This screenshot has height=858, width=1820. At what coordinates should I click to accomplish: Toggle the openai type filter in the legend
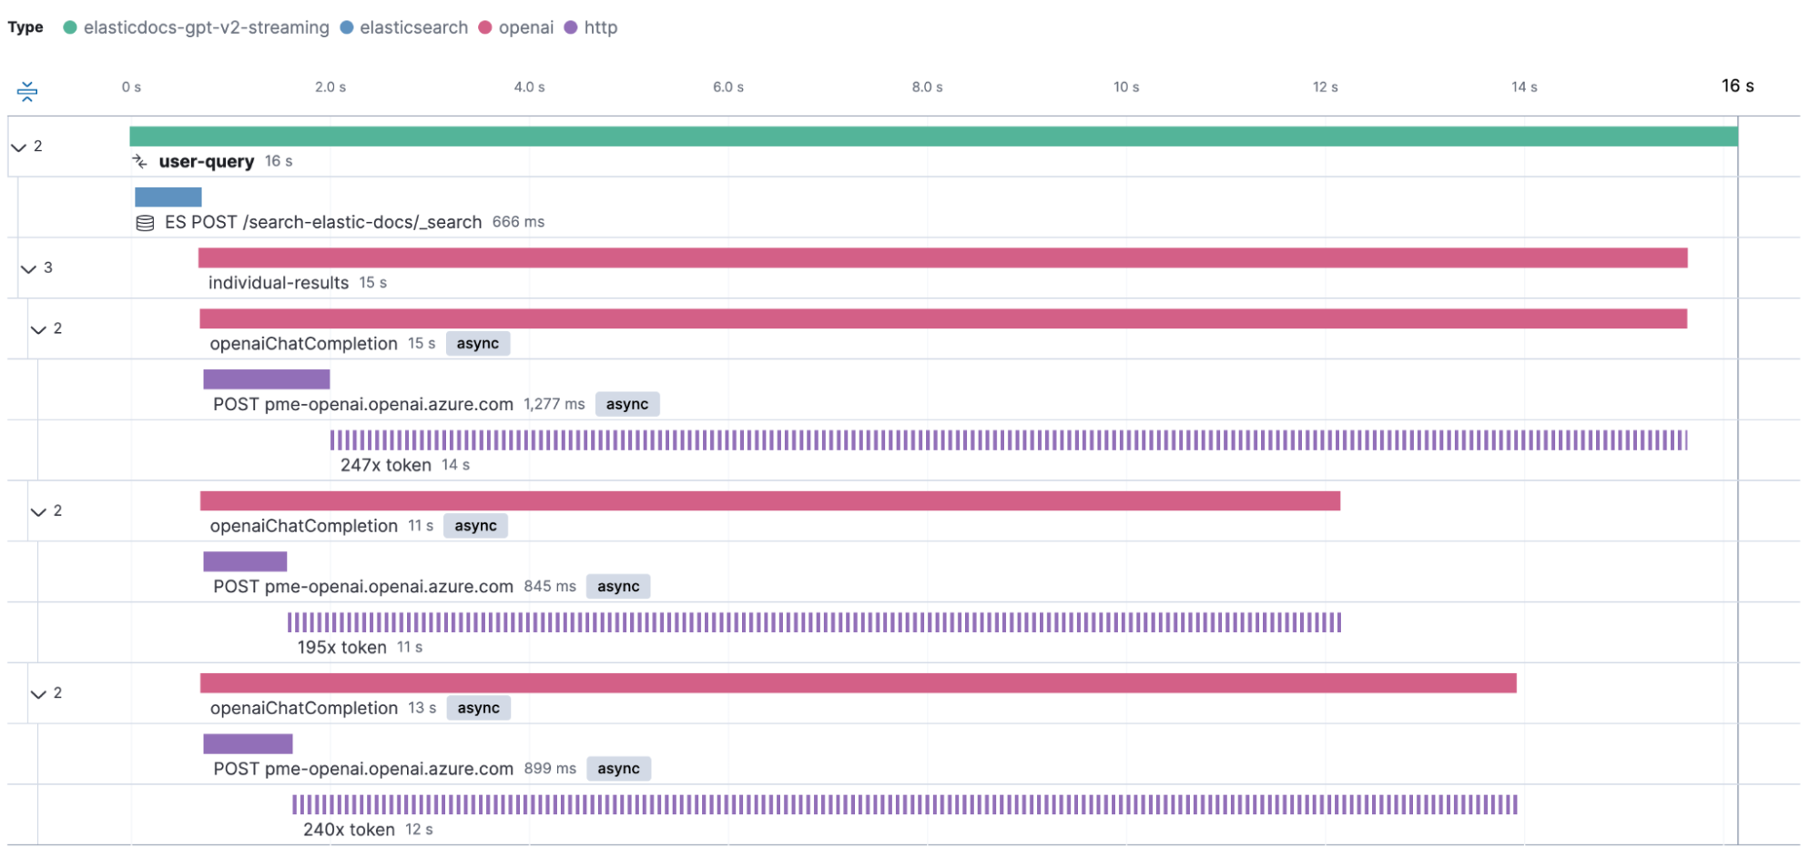487,27
